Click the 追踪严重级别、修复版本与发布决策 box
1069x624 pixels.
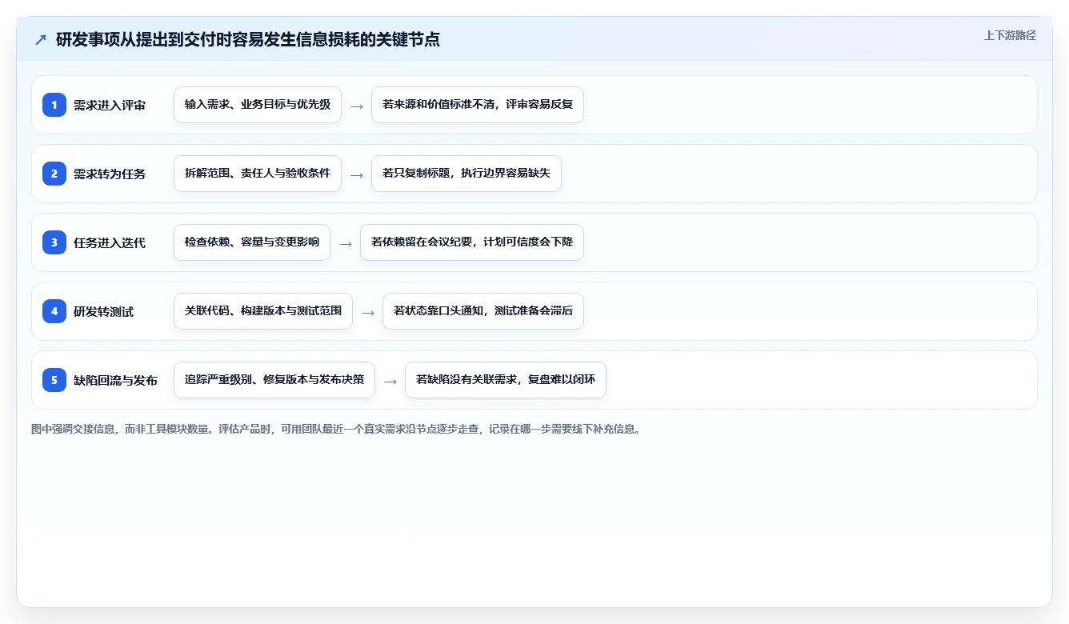[x=274, y=380]
